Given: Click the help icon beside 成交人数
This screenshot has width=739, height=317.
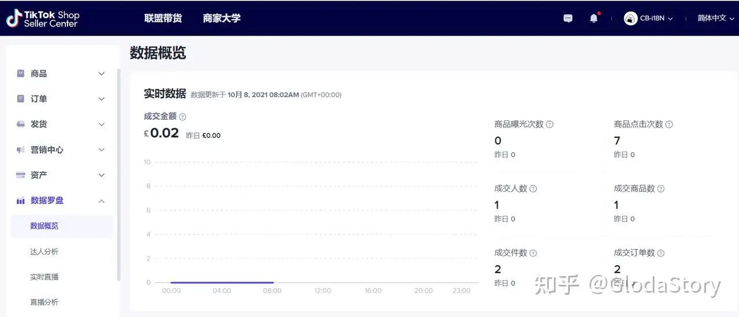Looking at the screenshot, I should point(533,188).
